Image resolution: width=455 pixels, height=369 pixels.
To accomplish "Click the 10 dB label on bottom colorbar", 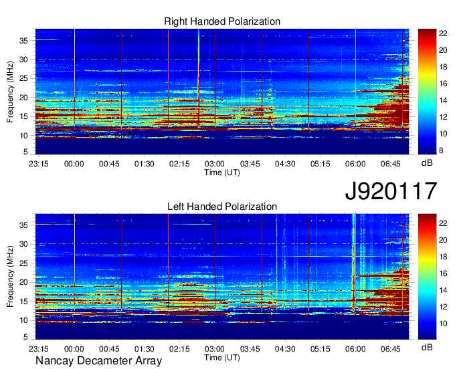I will click(443, 324).
